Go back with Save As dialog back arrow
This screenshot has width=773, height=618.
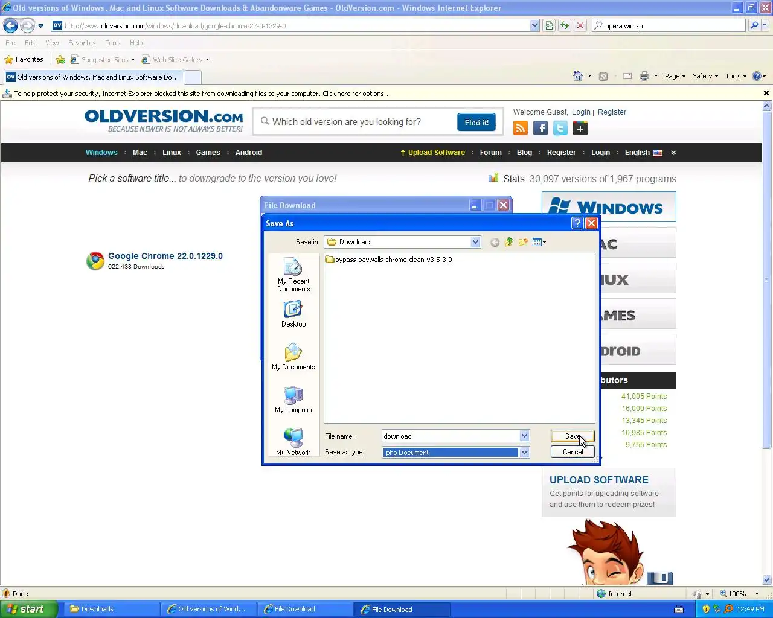tap(495, 242)
